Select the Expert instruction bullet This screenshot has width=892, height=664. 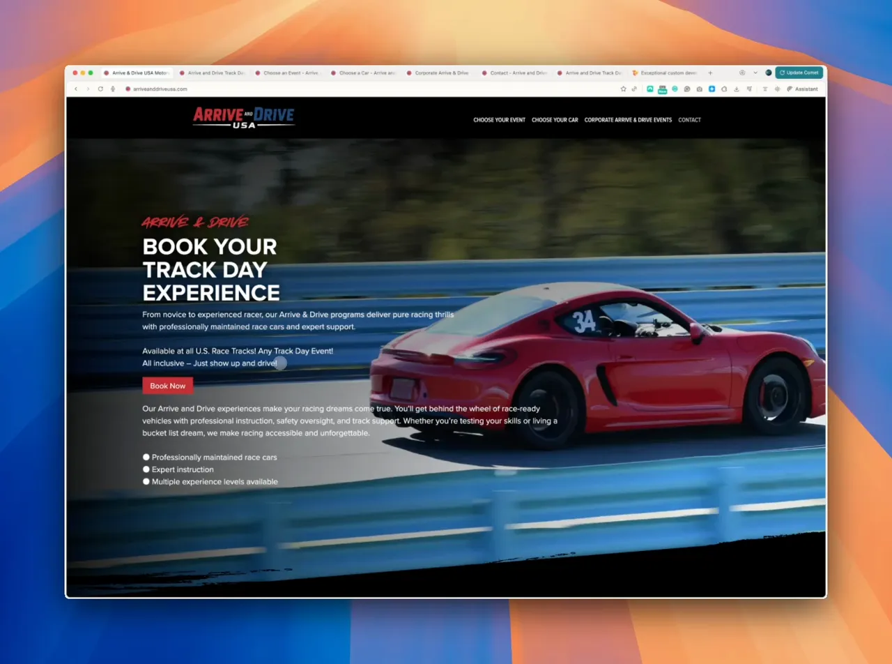146,469
